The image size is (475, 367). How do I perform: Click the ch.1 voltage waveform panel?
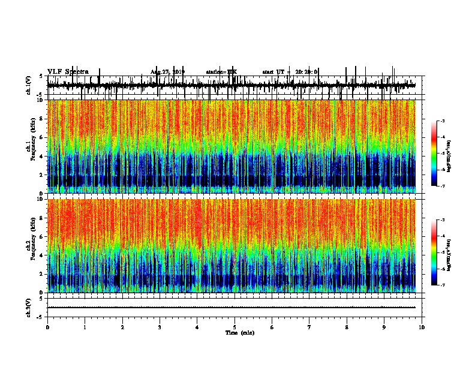pyautogui.click(x=235, y=85)
